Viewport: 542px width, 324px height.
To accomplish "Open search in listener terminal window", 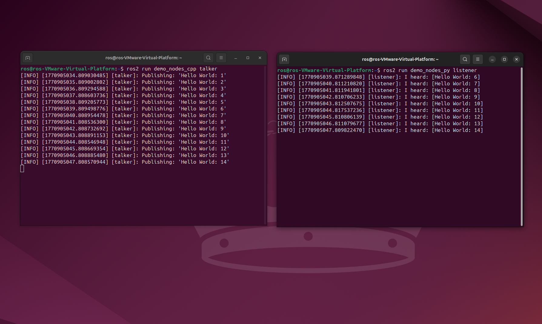I will [465, 59].
